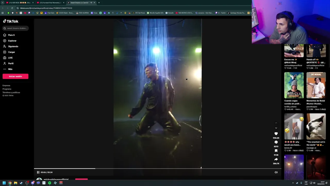Open Discord from taskbar

click(x=32, y=183)
